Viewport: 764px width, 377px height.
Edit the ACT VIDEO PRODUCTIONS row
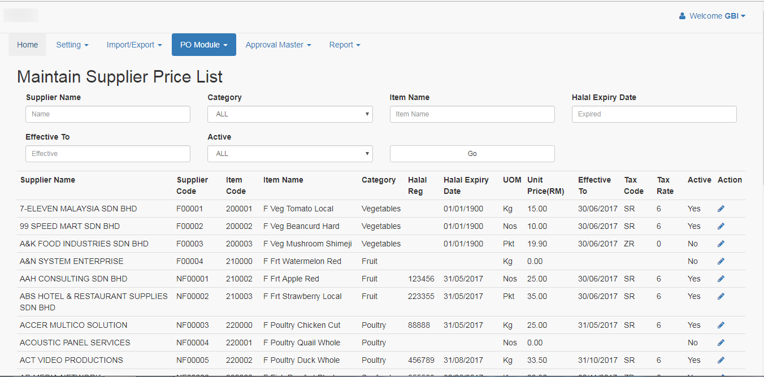pyautogui.click(x=721, y=360)
